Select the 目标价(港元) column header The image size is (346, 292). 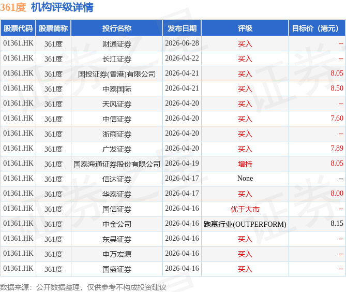click(x=317, y=28)
